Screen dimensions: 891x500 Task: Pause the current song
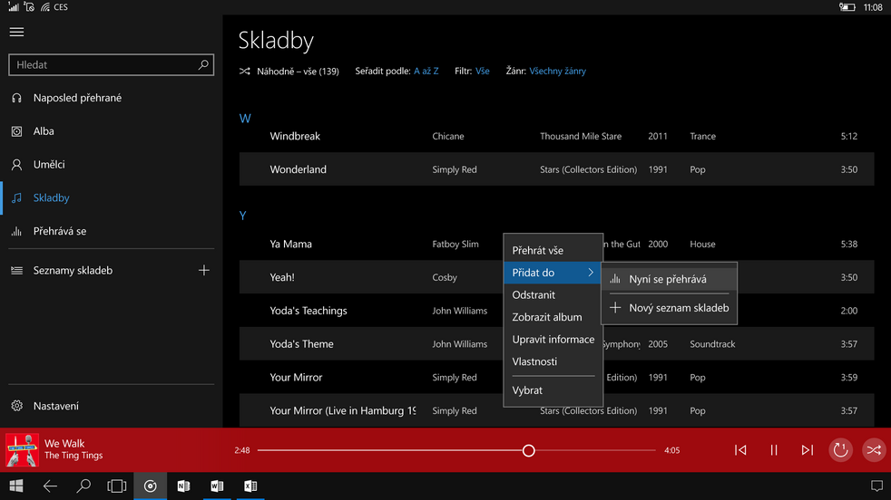(x=774, y=450)
